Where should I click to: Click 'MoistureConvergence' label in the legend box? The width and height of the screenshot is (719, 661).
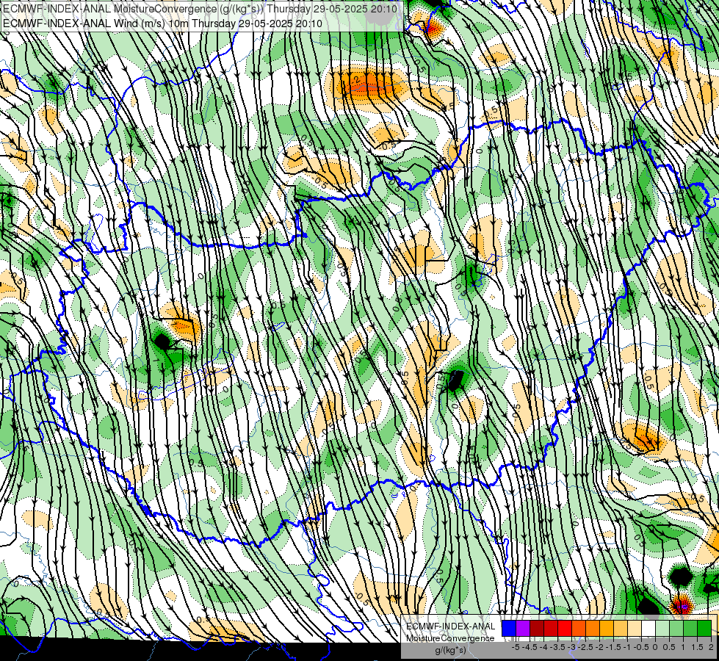tap(450, 638)
